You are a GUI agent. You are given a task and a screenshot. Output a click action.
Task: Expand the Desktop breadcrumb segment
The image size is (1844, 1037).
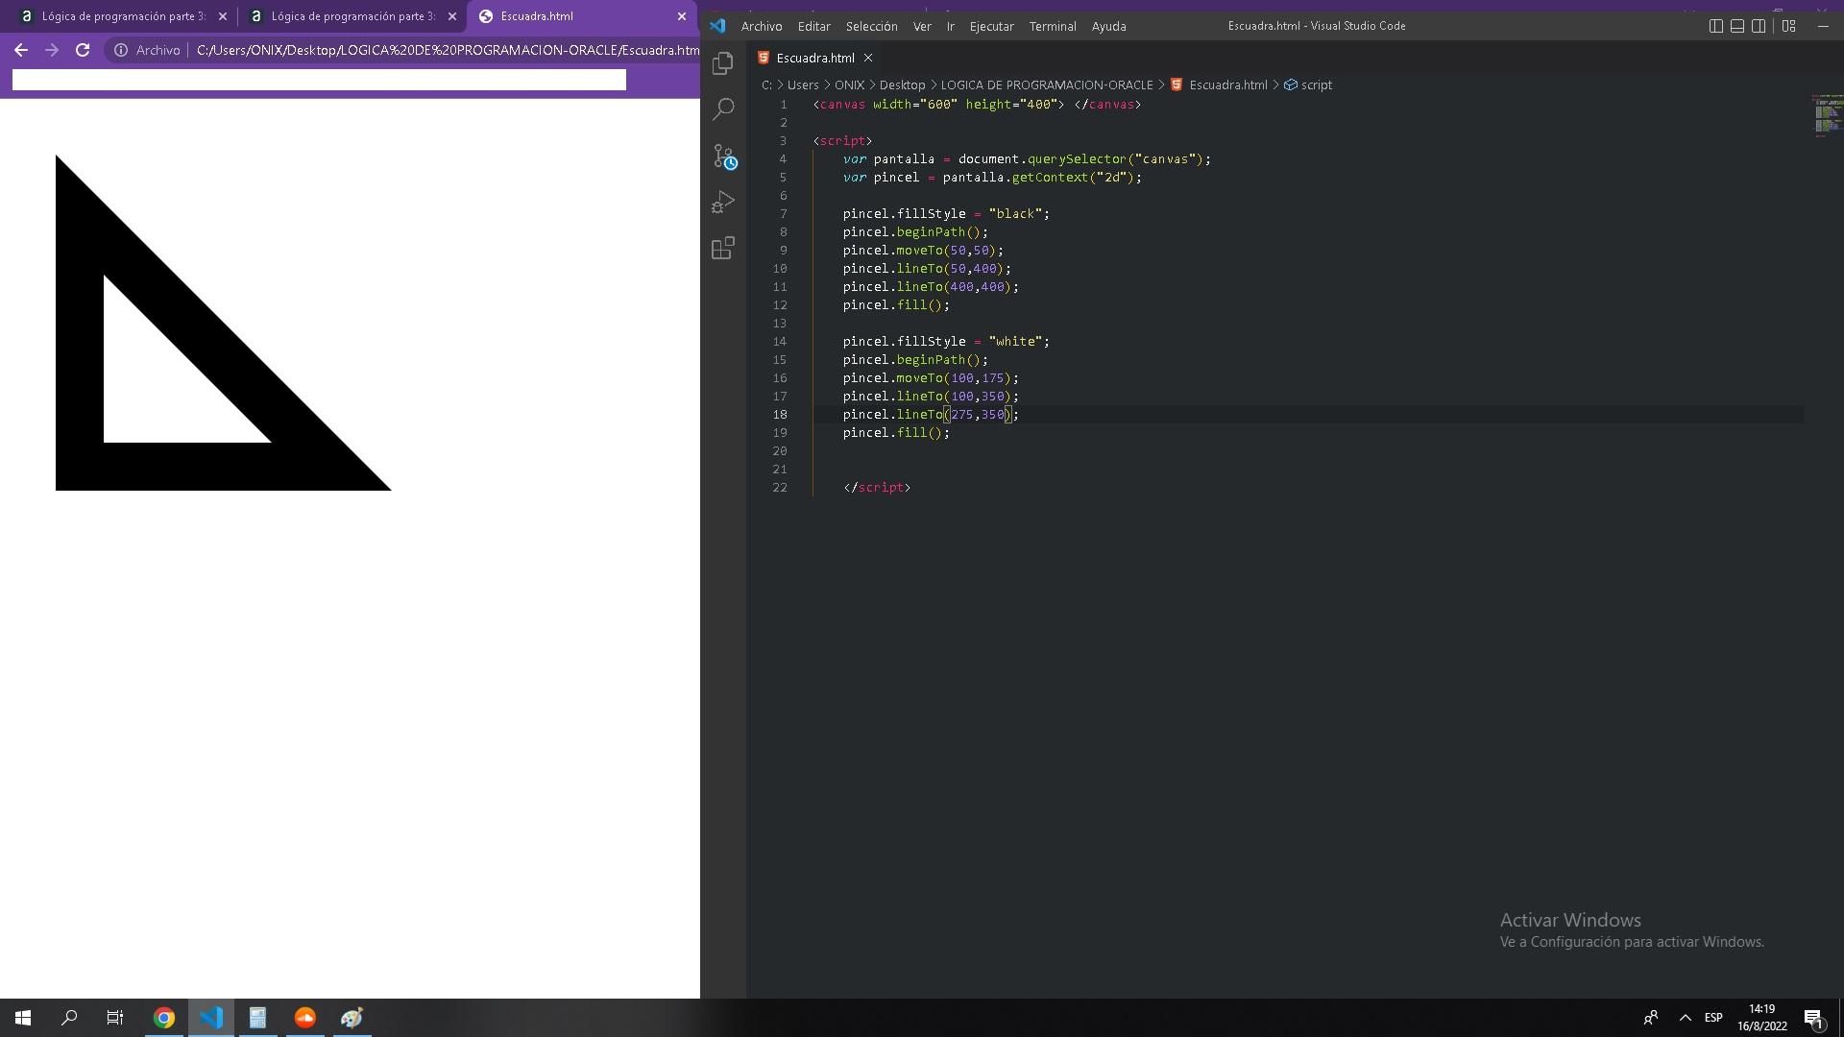point(902,84)
